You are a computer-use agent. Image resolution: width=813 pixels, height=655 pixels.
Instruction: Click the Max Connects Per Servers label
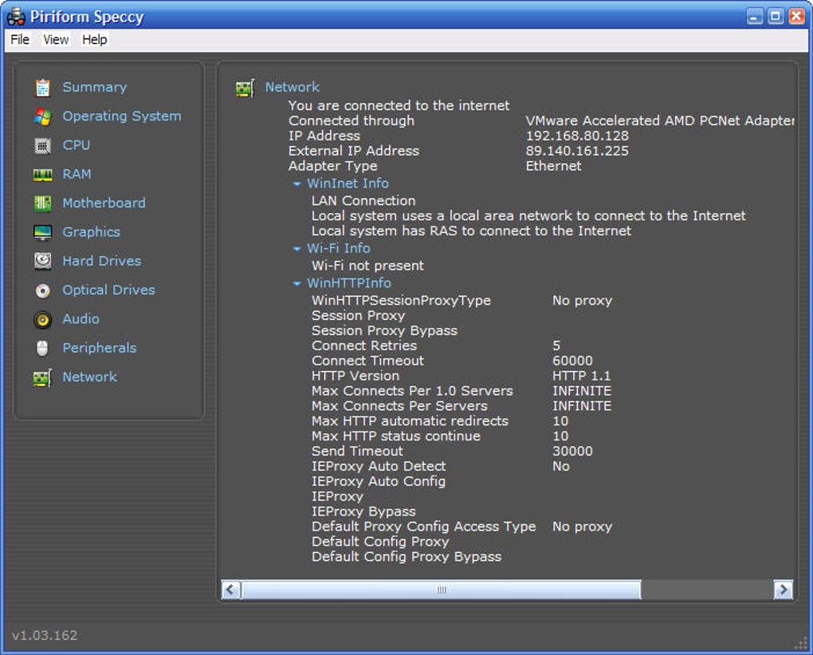[399, 406]
